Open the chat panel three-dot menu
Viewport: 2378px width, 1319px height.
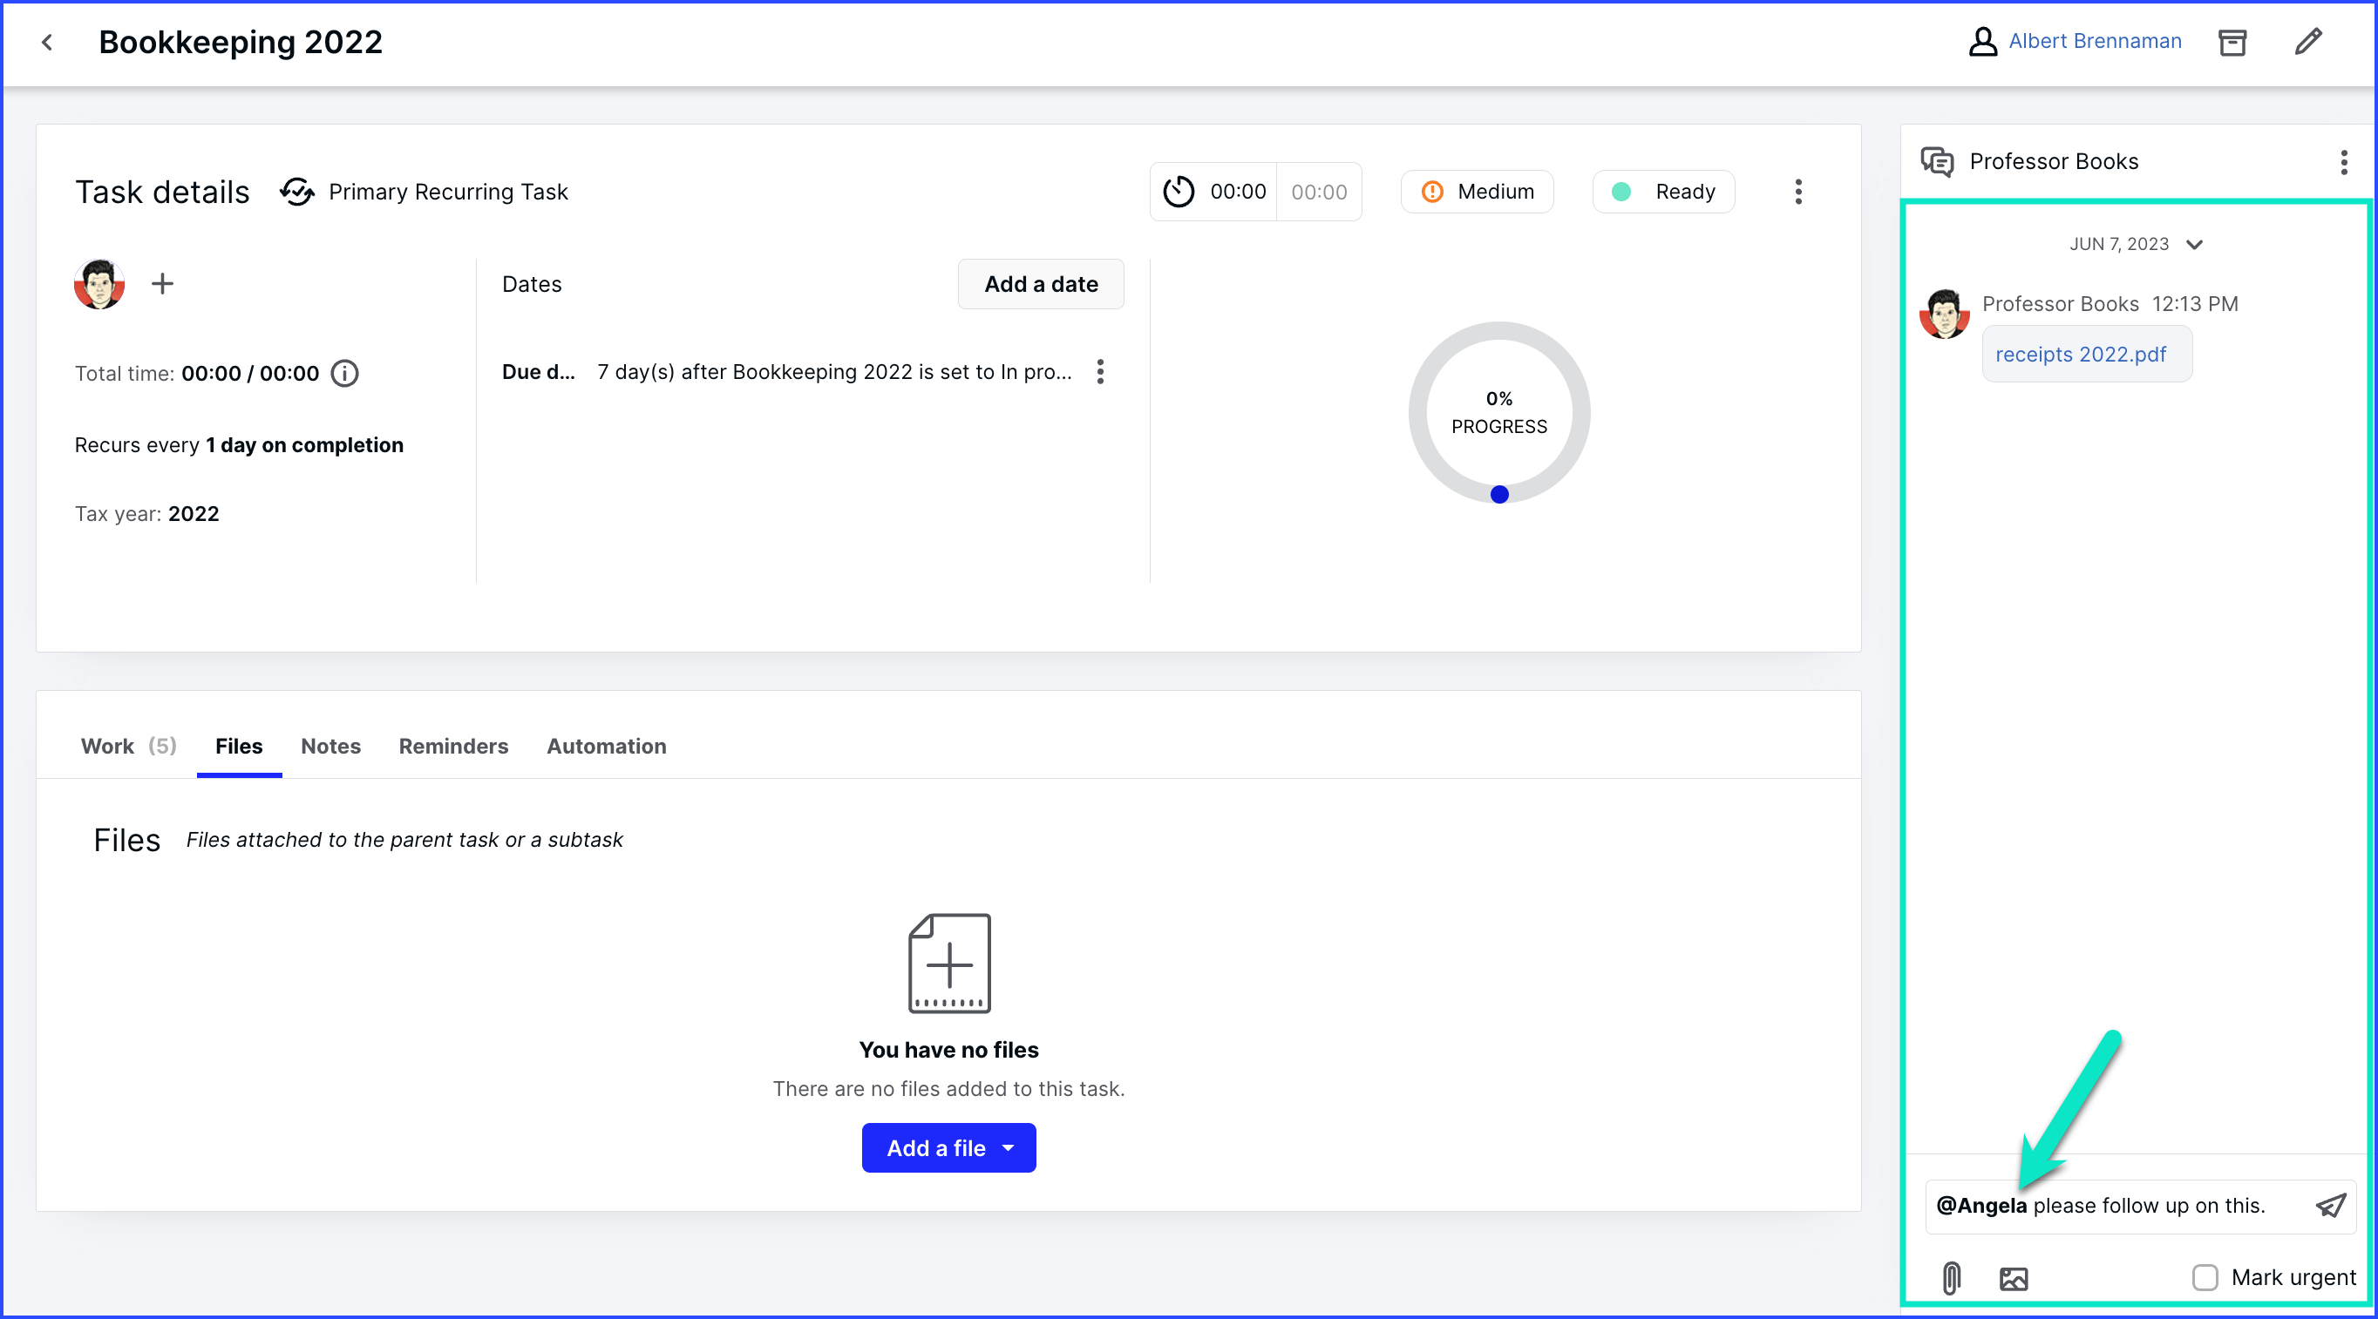(2343, 162)
